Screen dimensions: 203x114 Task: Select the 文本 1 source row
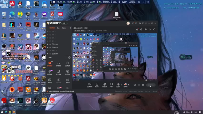coord(59,44)
